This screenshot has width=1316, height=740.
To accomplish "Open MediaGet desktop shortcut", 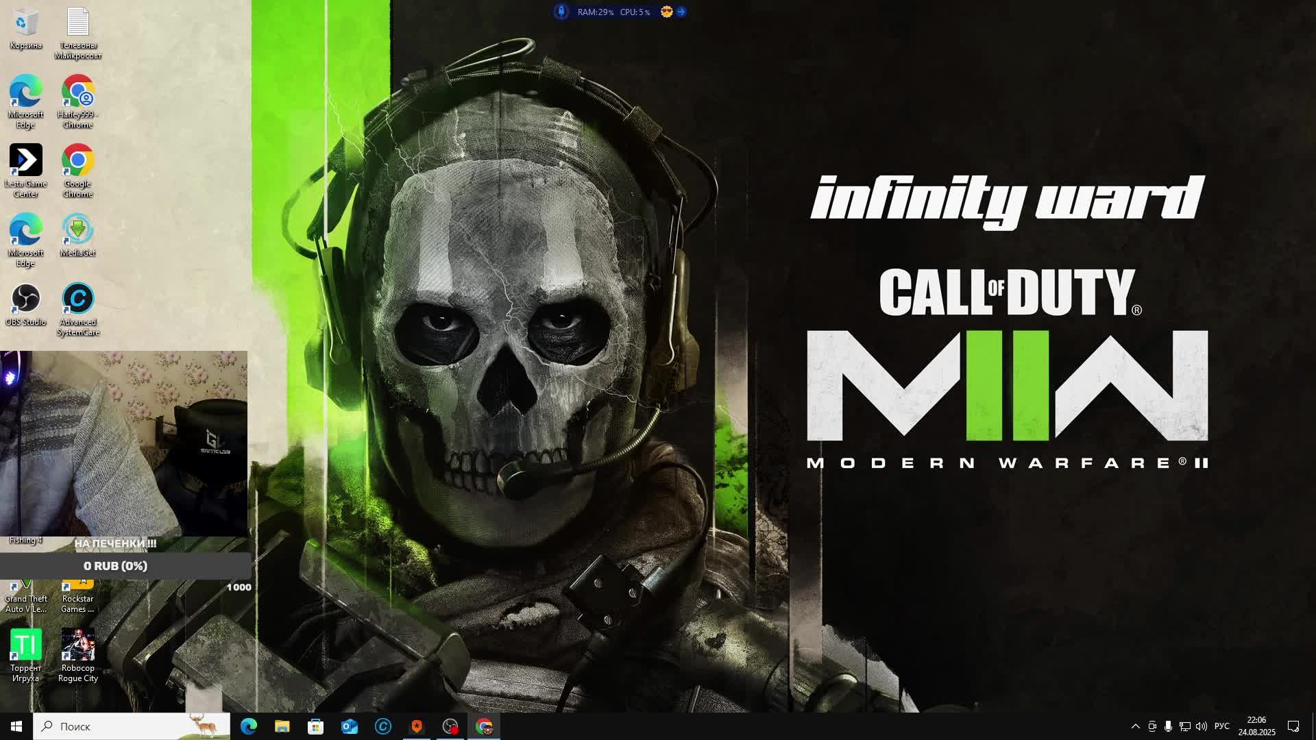I will click(x=77, y=230).
